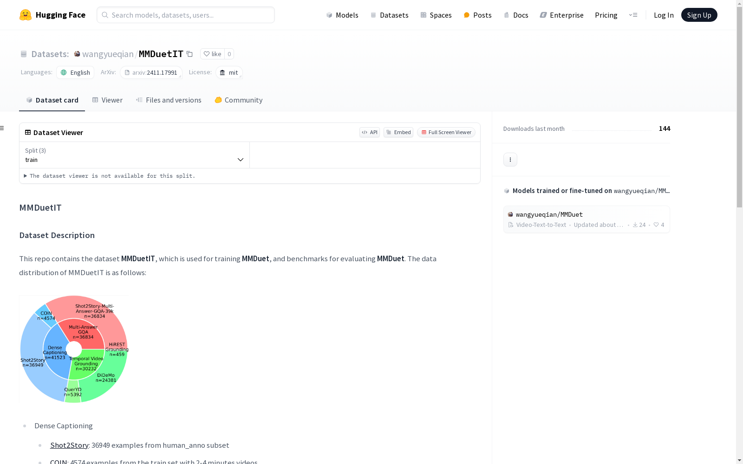Viewport: 743px width, 464px height.
Task: Open the page sidebar hamburger icon at left edge
Action: click(x=2, y=128)
